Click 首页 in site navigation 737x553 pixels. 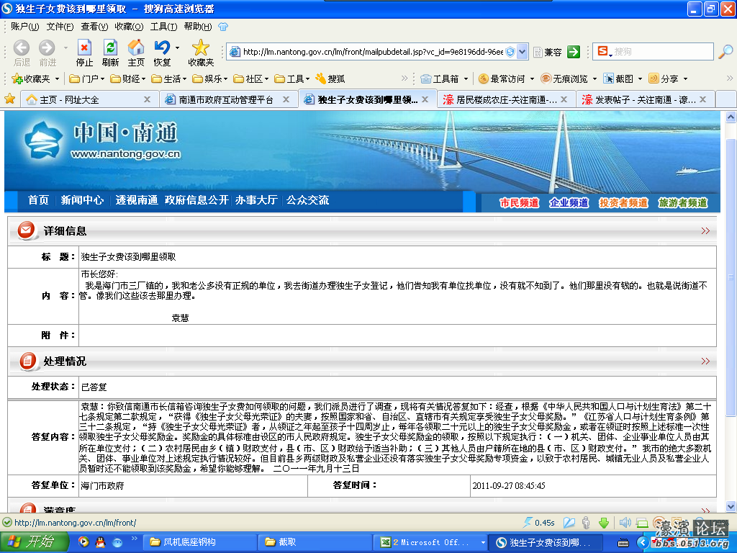pos(38,200)
